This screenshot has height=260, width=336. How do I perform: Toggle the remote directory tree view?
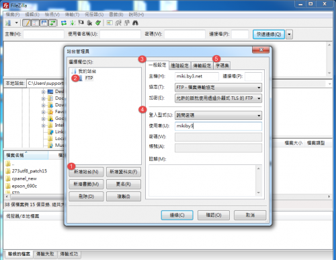44,23
